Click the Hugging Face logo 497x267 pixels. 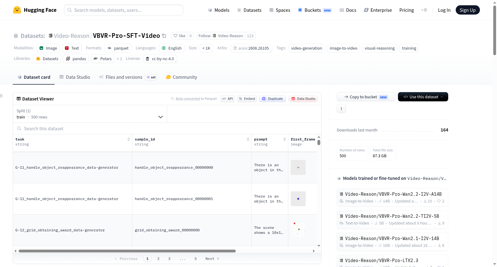click(x=35, y=10)
